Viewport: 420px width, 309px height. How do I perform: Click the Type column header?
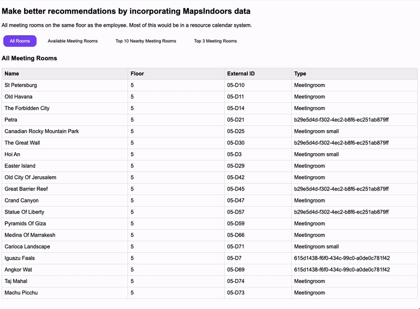300,73
